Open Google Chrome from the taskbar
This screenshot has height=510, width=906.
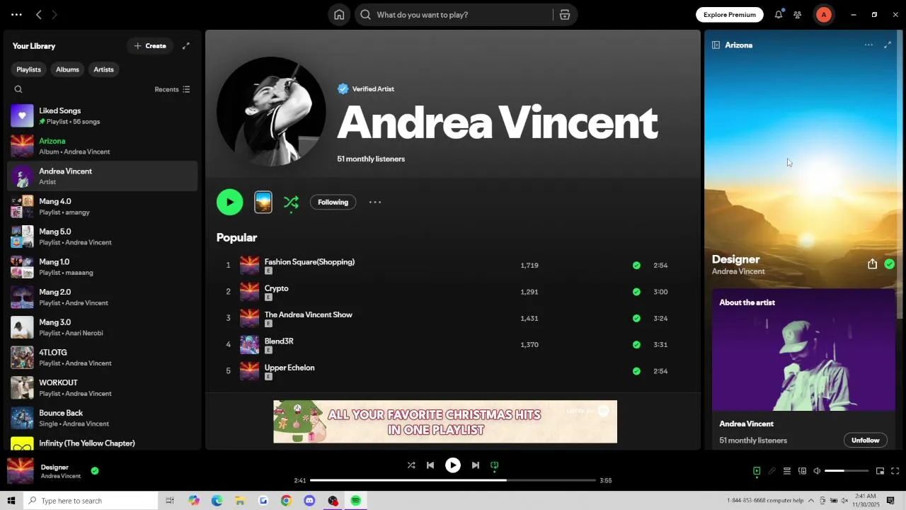pyautogui.click(x=286, y=501)
